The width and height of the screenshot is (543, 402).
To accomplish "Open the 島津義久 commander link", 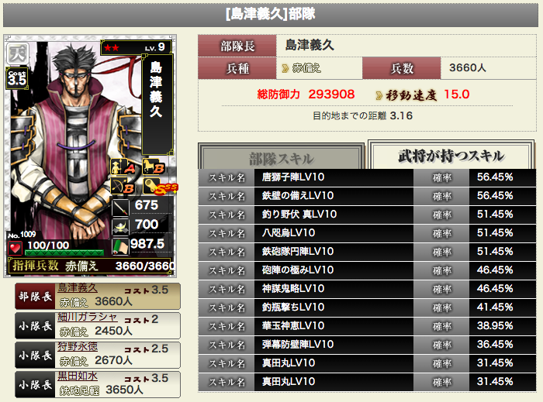I will [78, 287].
